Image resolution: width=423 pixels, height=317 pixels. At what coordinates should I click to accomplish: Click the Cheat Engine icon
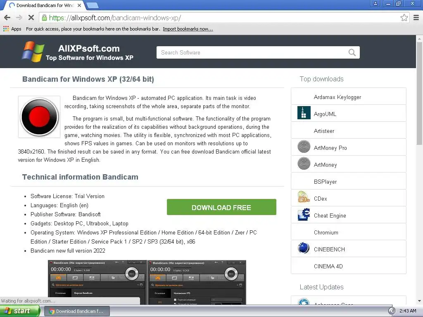(304, 214)
